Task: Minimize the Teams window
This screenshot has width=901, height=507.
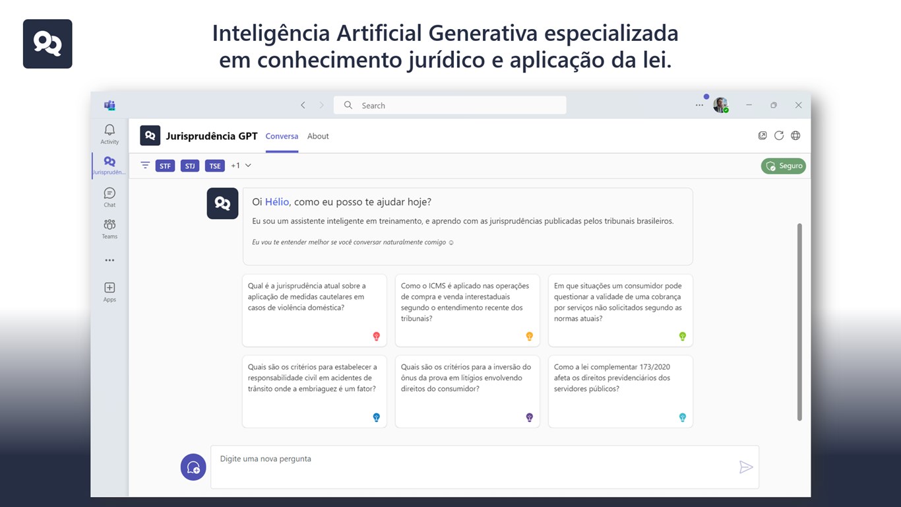Action: coord(749,105)
